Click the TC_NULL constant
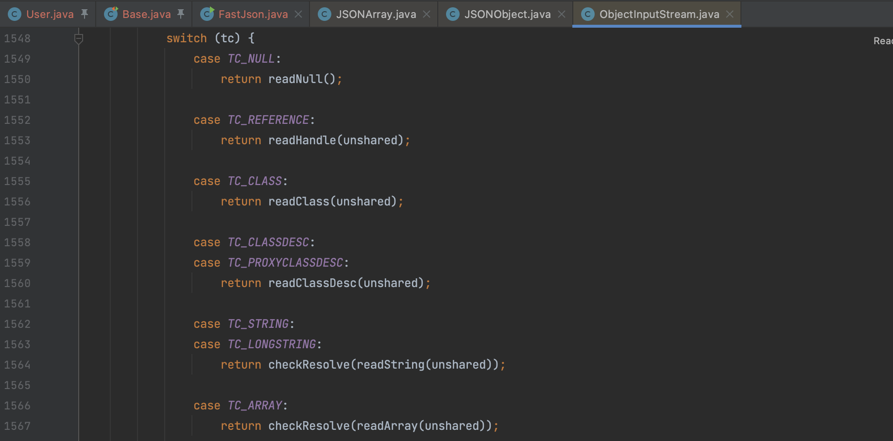The height and width of the screenshot is (441, 893). pos(251,59)
